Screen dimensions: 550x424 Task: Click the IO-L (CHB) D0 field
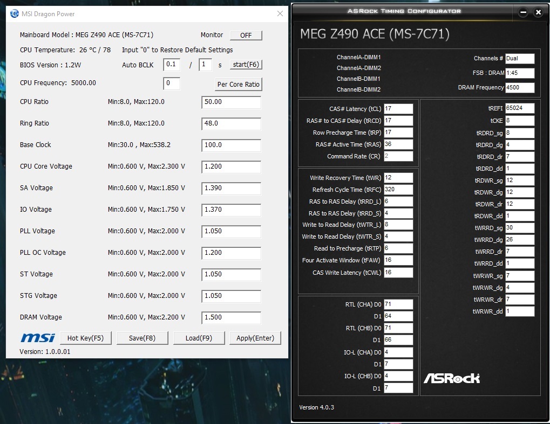398,377
